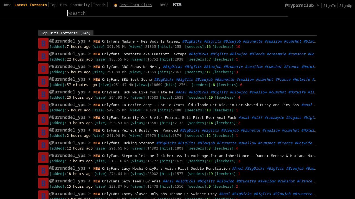
Task: Click uploader avatar on the 251.47 Mb row
Action: [x=43, y=82]
